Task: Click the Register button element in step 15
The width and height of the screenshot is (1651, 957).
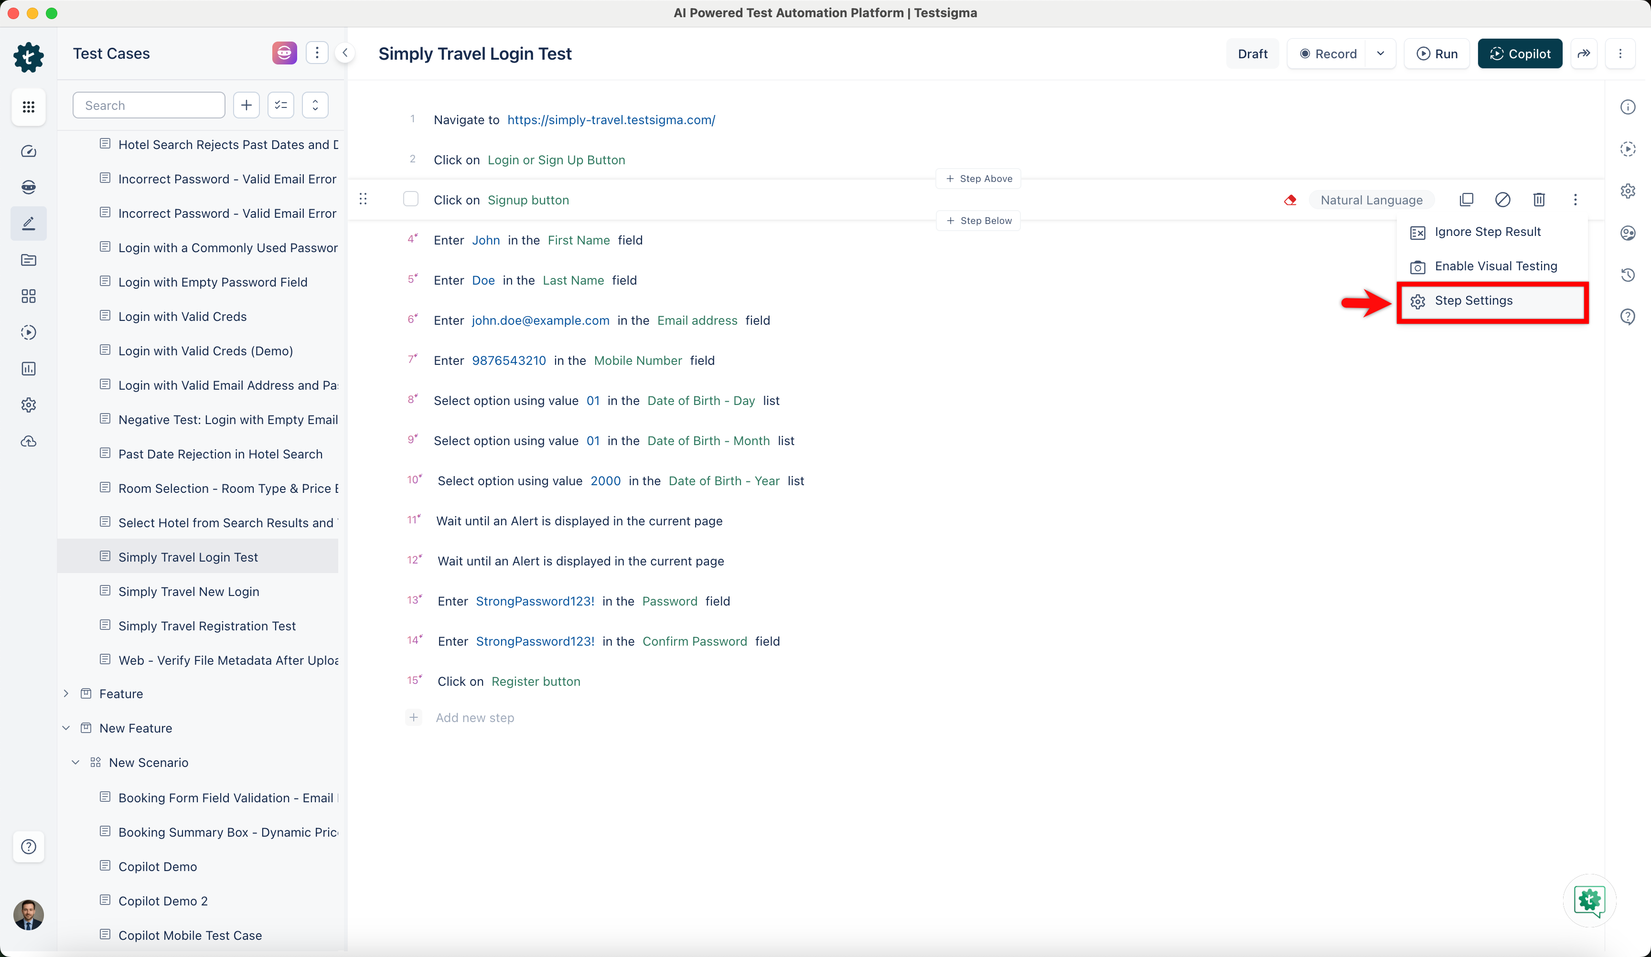Action: 535,681
